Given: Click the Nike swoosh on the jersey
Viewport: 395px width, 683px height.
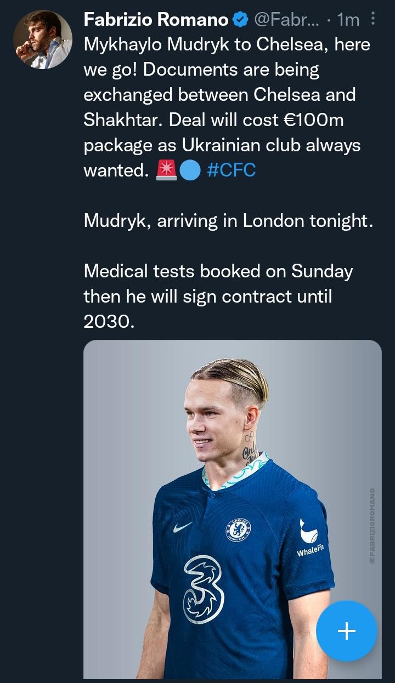Looking at the screenshot, I should 182,527.
